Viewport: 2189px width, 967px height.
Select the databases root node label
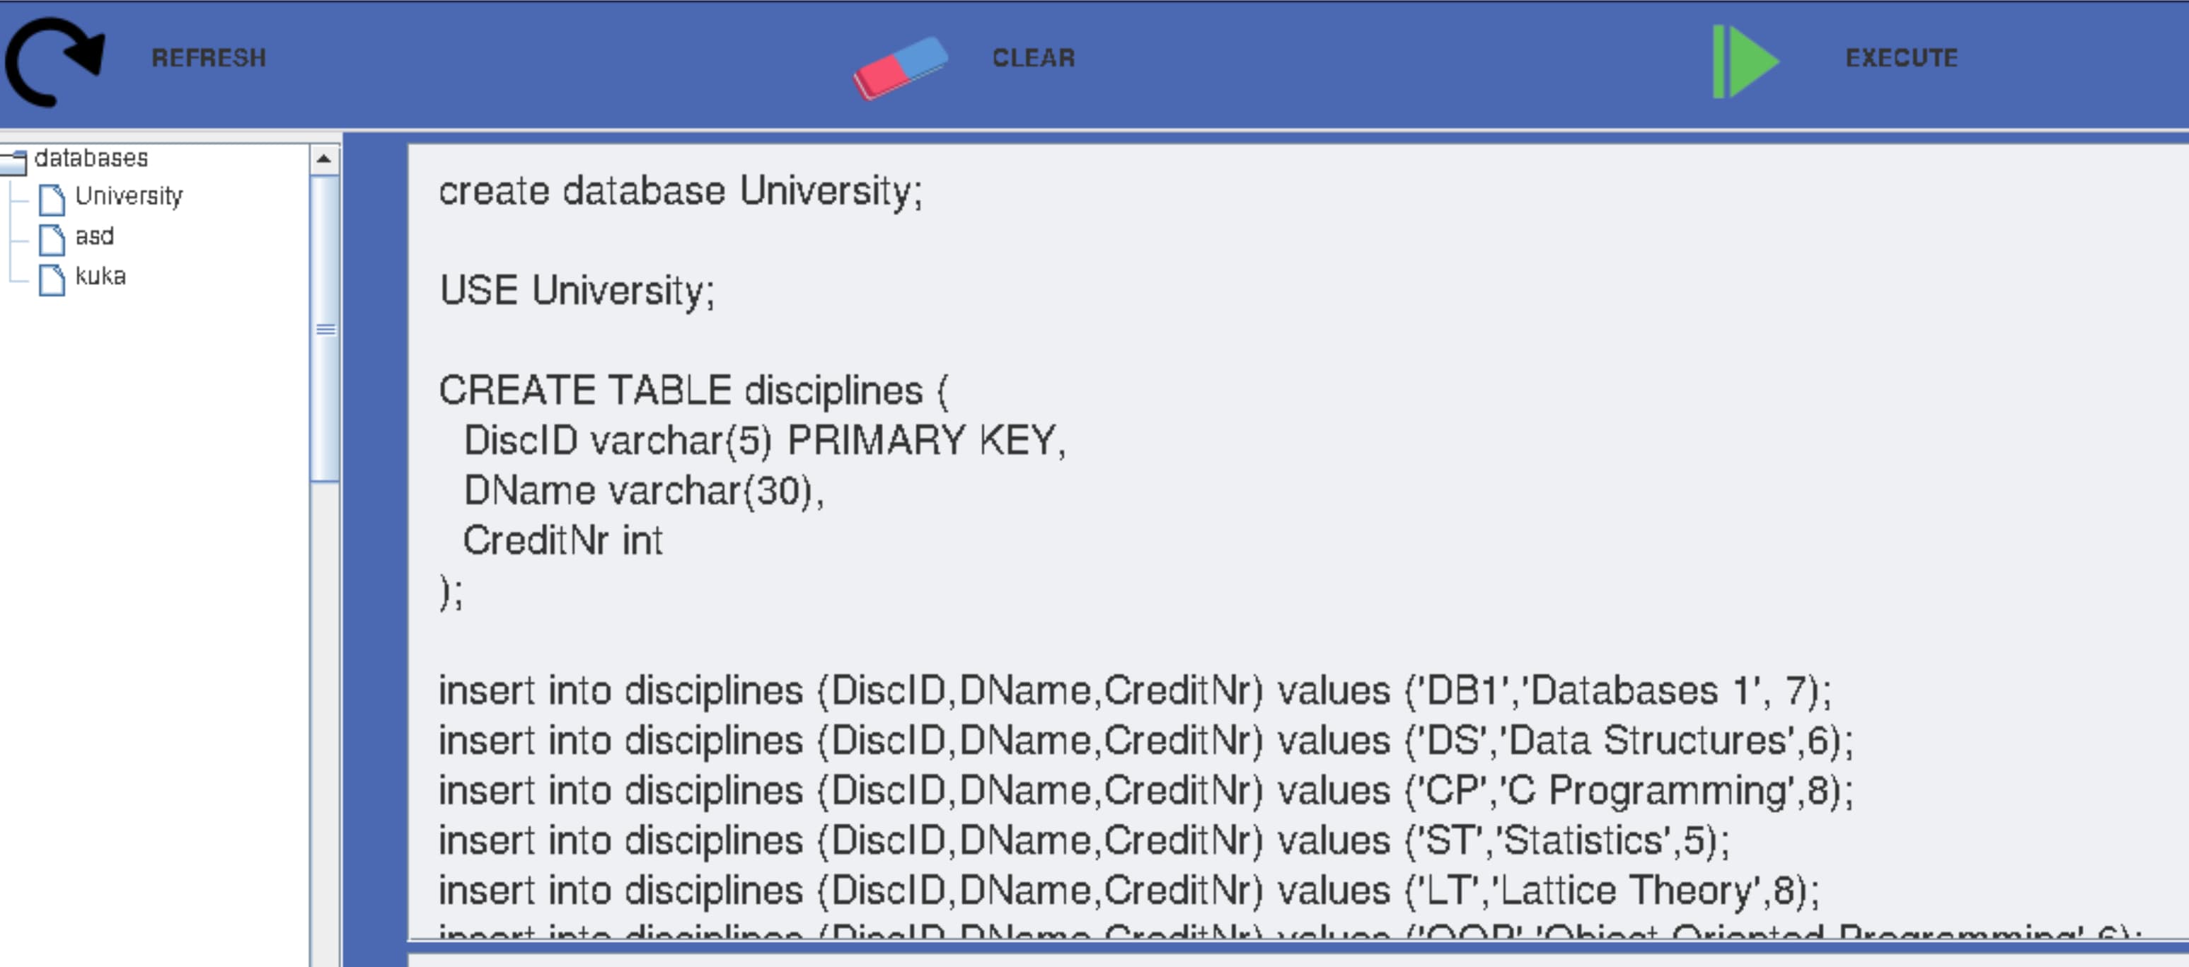coord(91,158)
